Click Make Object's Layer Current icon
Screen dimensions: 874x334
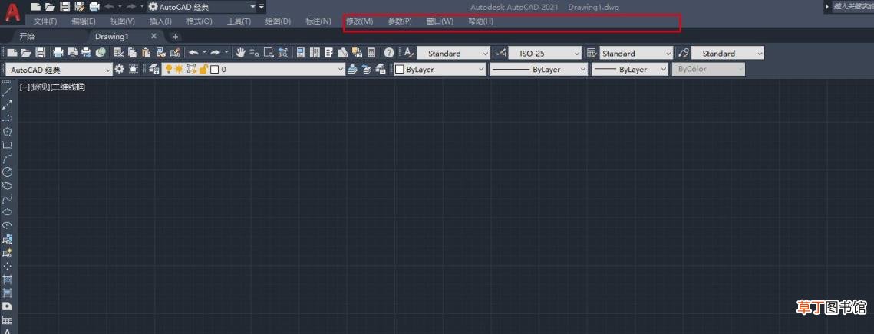pos(351,69)
